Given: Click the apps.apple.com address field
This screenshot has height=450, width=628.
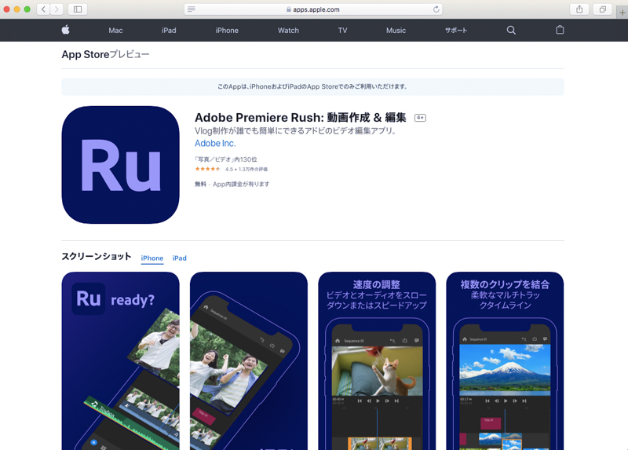Looking at the screenshot, I should click(313, 9).
